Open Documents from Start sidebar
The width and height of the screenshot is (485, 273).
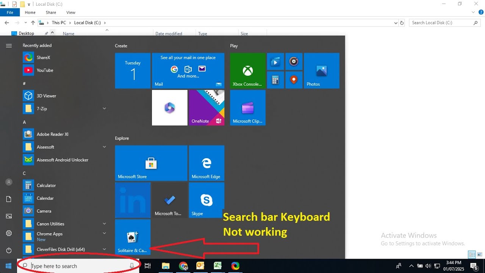9,199
